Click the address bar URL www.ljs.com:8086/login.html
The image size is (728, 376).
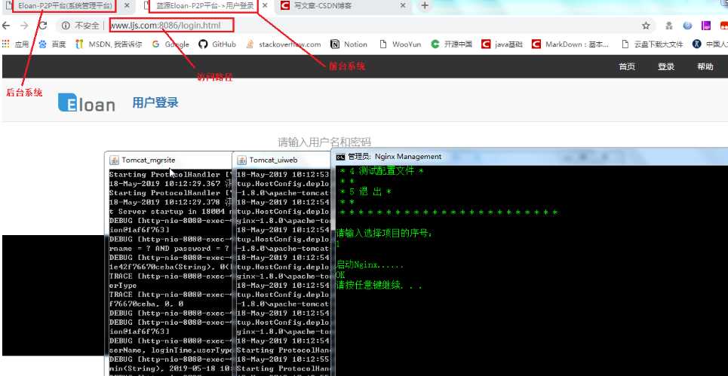(x=165, y=26)
